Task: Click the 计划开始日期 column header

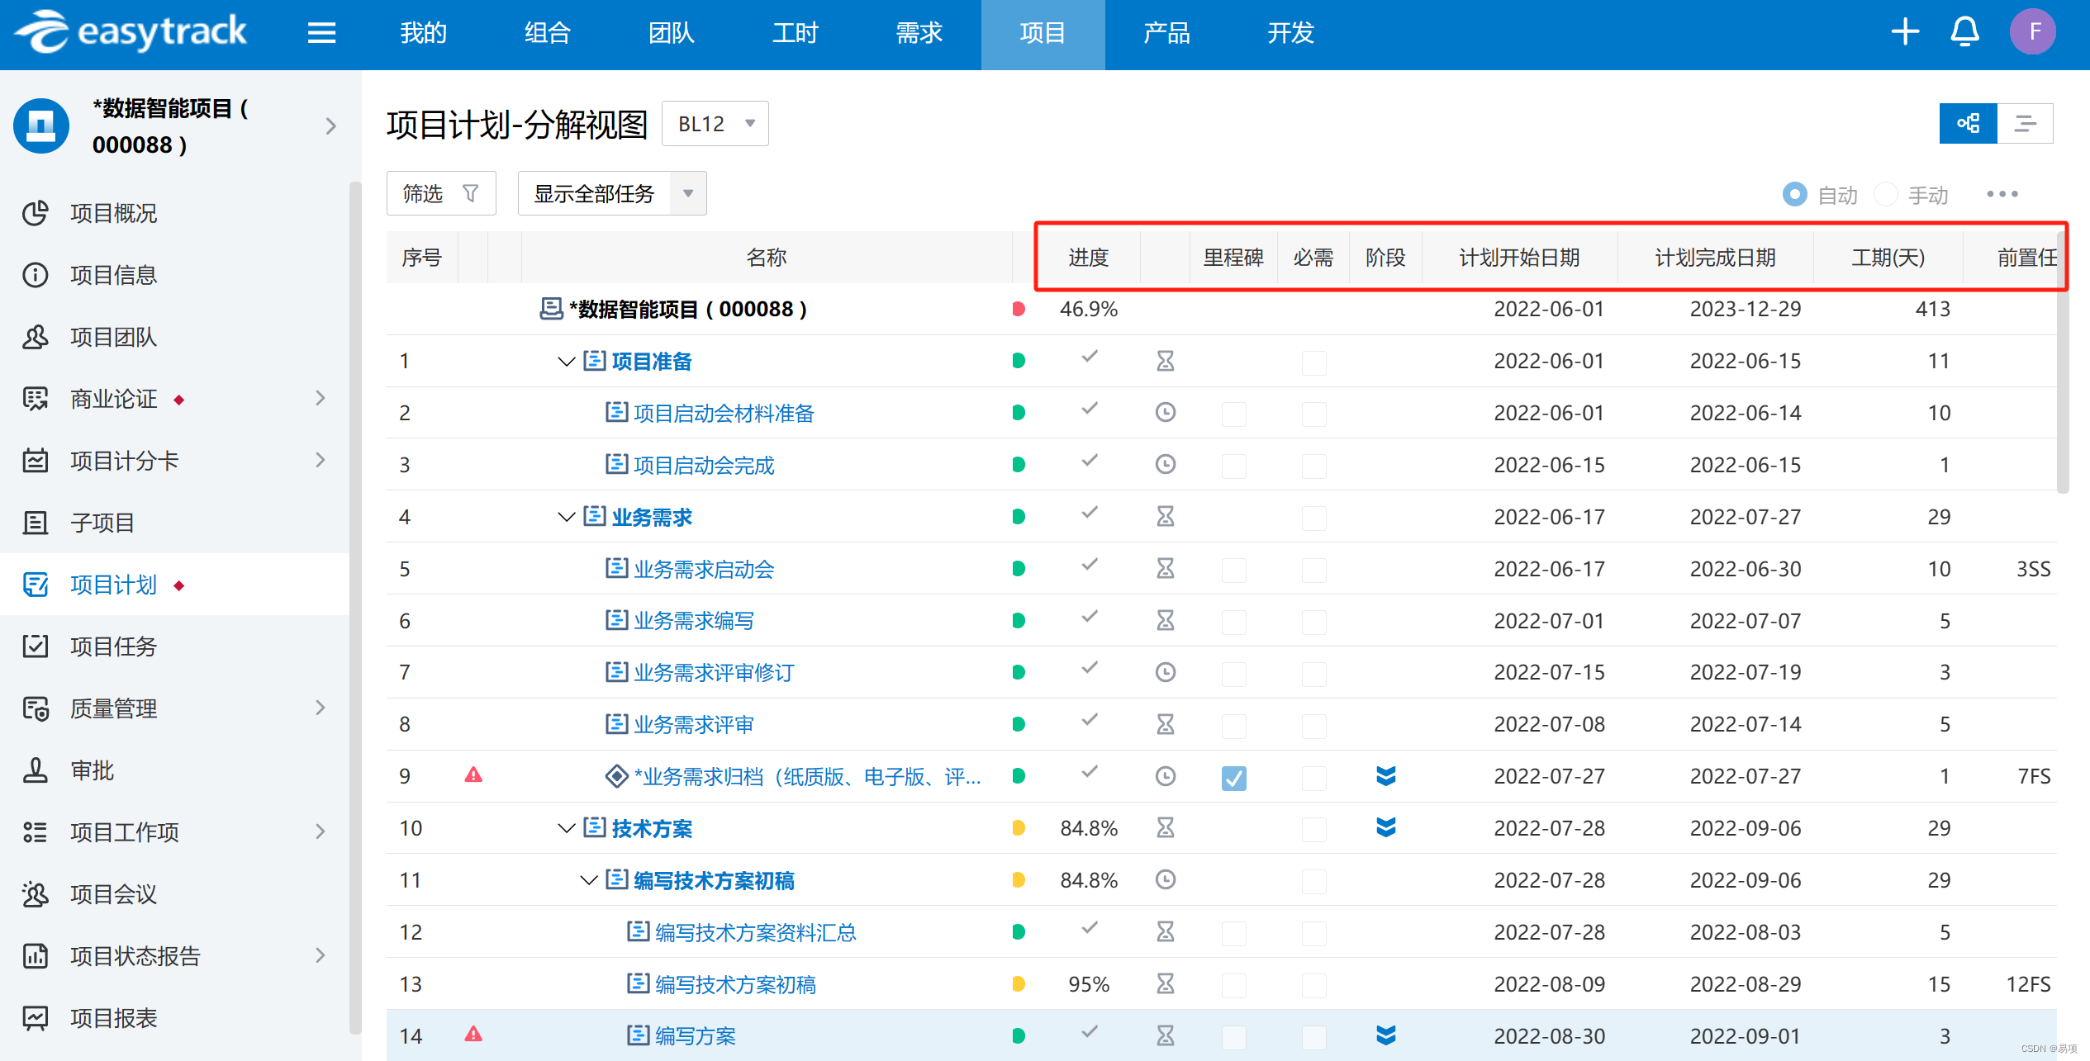Action: [x=1519, y=258]
